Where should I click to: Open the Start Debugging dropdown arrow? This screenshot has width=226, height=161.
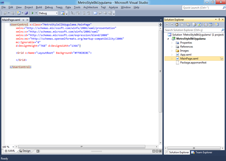36,13
